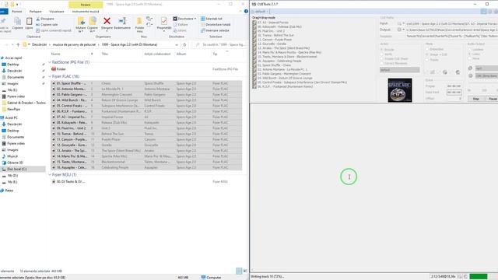Select Folder JPG file in list
Image resolution: width=498 pixels, height=280 pixels.
coord(61,69)
